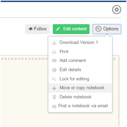Click the green Edit content button
Viewport: 127px width, 127px height.
click(x=71, y=29)
